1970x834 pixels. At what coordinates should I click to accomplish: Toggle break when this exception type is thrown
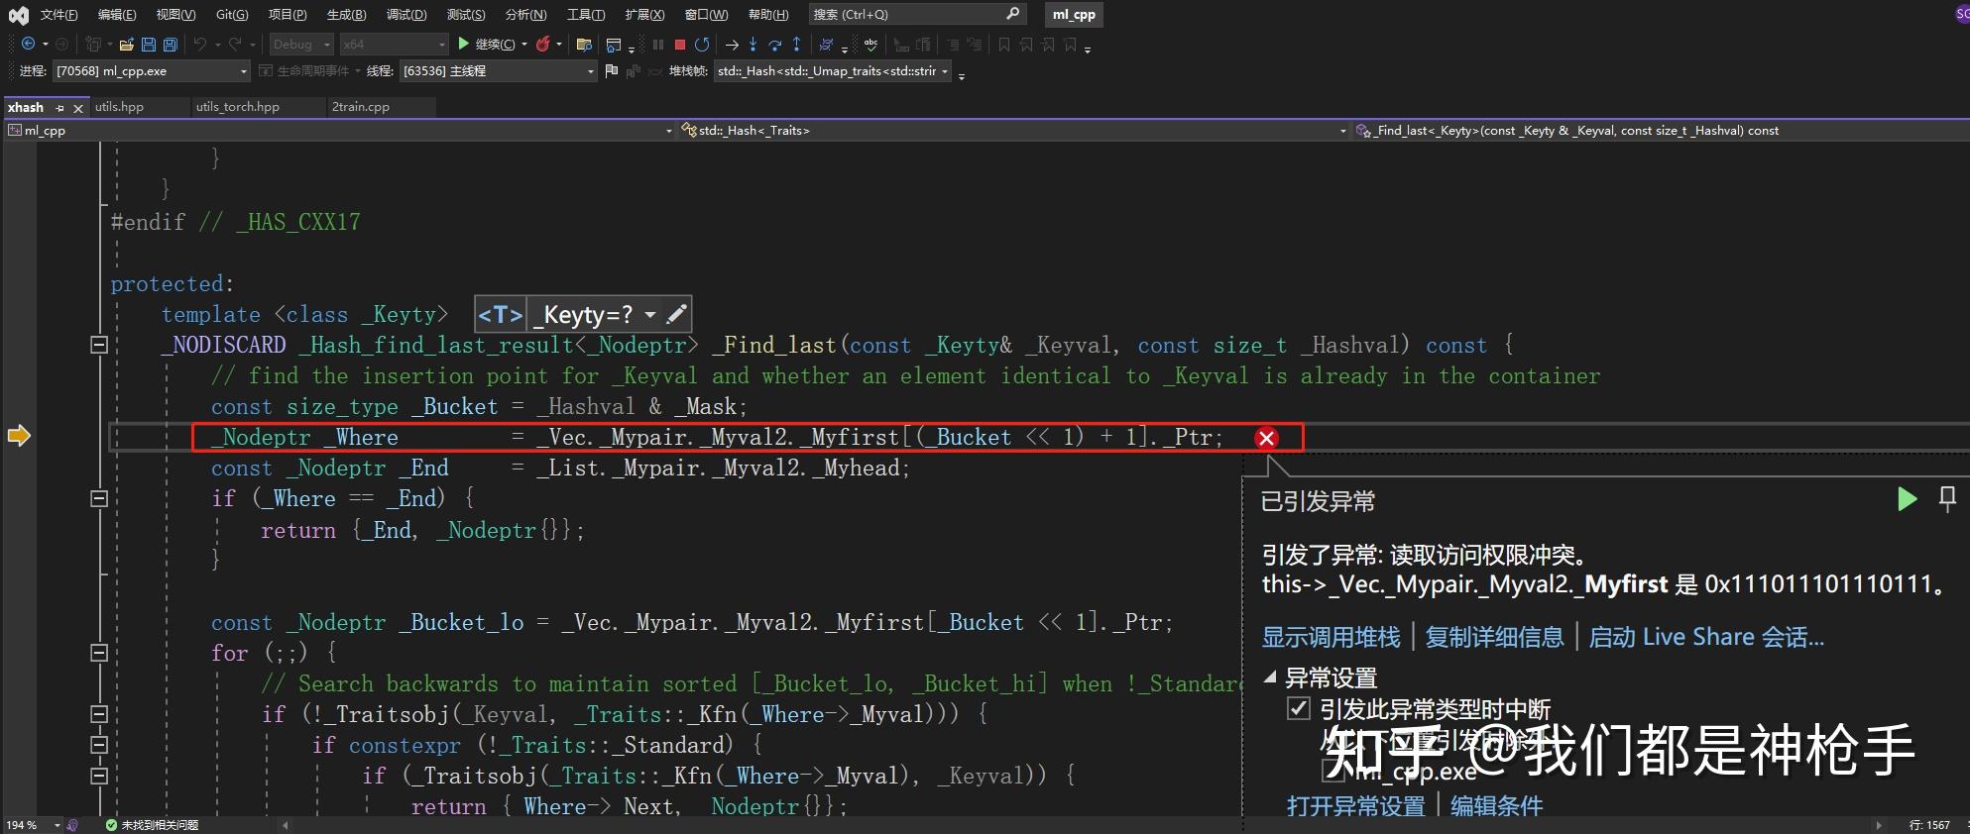1298,708
